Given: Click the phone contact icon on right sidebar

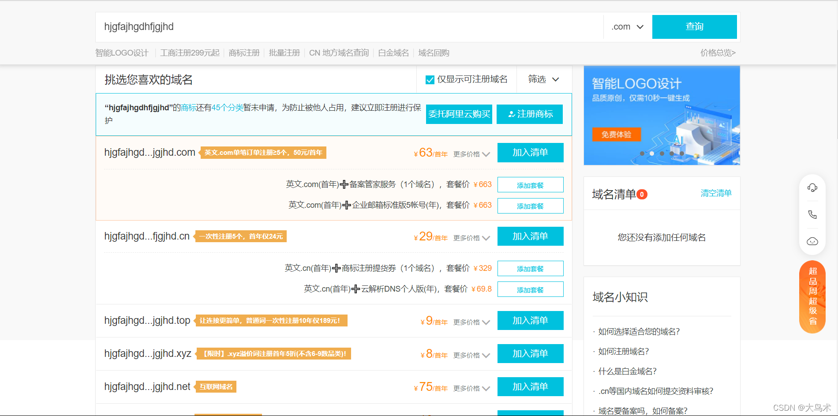Looking at the screenshot, I should [812, 215].
